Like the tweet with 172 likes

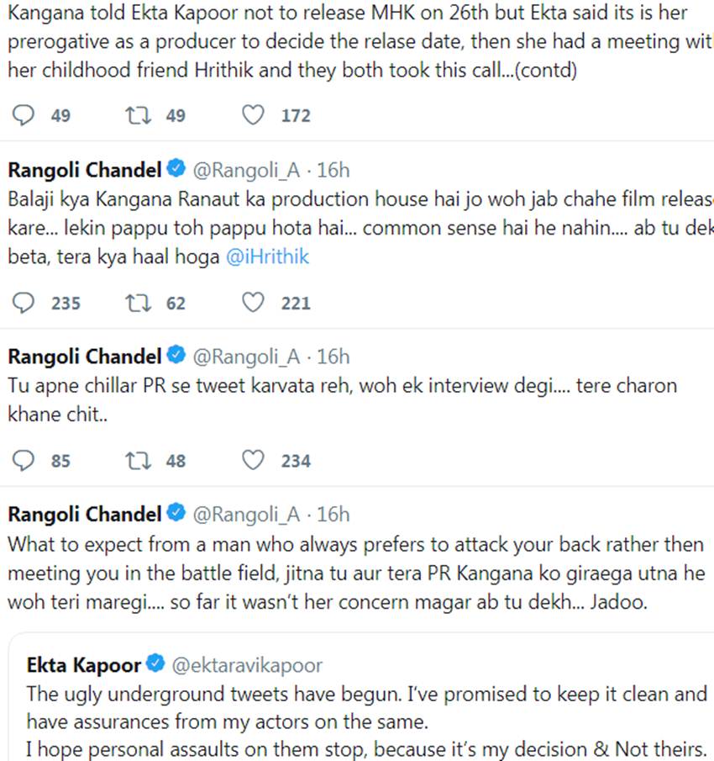(253, 115)
